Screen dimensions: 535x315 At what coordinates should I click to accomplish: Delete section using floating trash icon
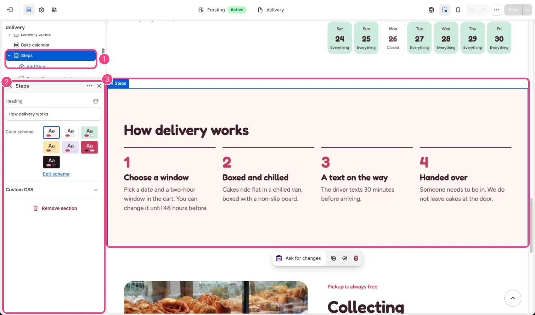356,258
